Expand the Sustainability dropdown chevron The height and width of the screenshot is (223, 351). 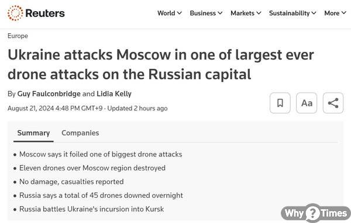pos(314,13)
